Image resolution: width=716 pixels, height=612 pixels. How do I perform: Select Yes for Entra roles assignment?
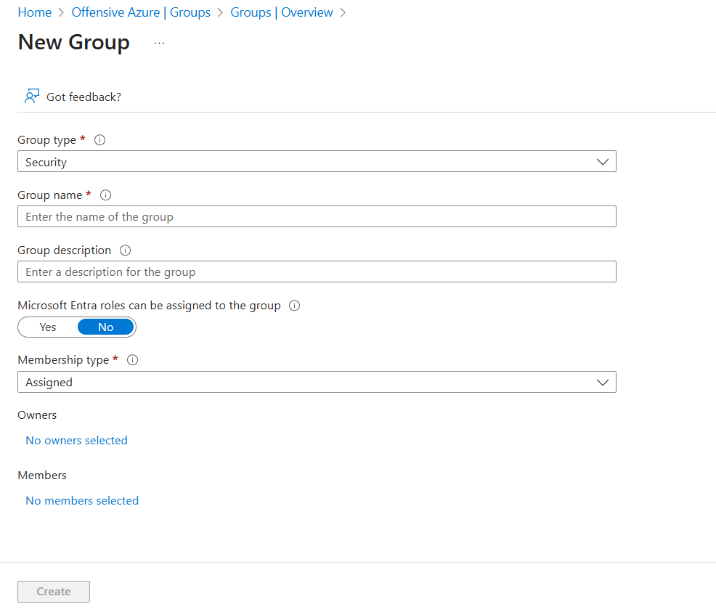[48, 327]
